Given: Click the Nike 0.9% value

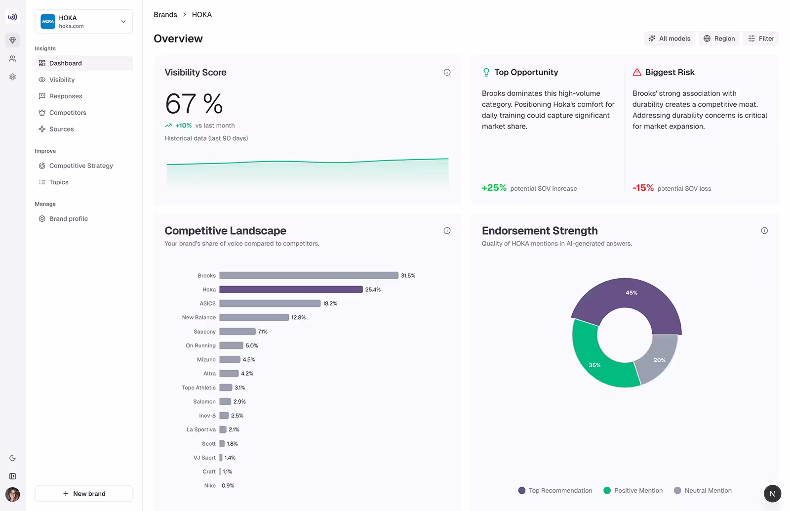Looking at the screenshot, I should (228, 486).
